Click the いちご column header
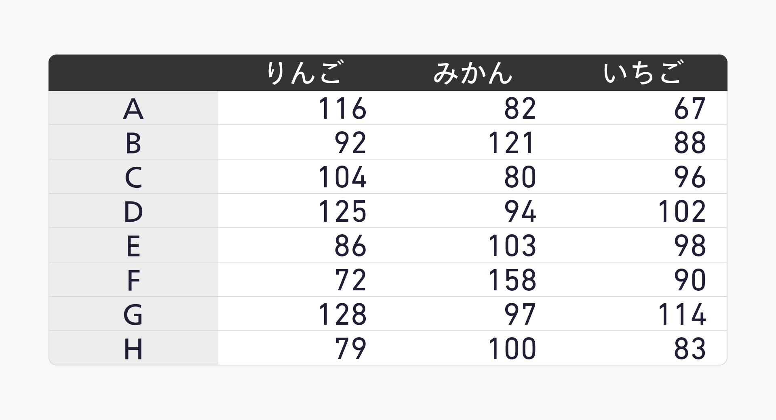The width and height of the screenshot is (776, 420). [x=643, y=73]
